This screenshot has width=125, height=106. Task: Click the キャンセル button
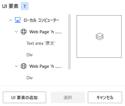(105, 97)
